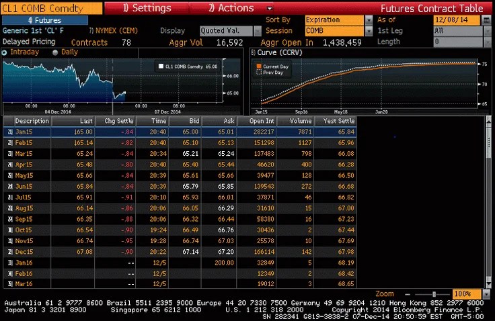The width and height of the screenshot is (495, 321).
Task: Sort by the Chg Settle column header
Action: tap(115, 121)
